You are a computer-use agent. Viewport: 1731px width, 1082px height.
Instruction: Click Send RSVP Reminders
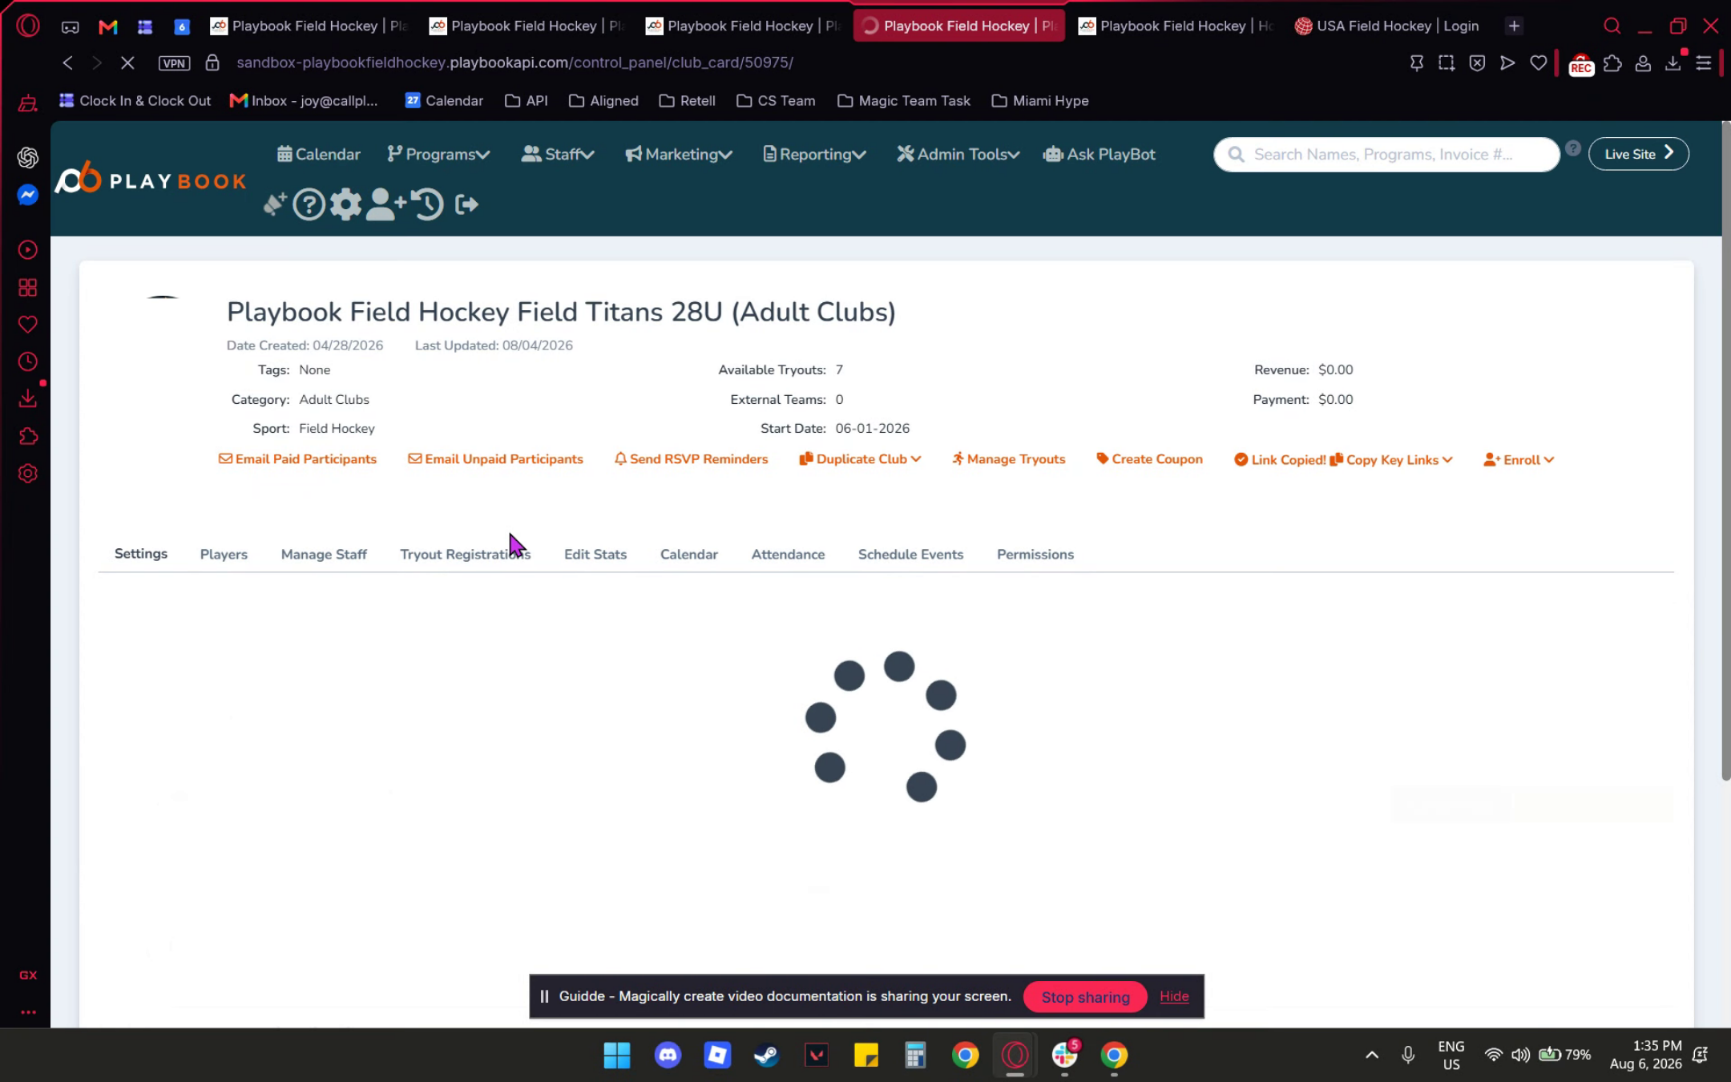point(691,459)
